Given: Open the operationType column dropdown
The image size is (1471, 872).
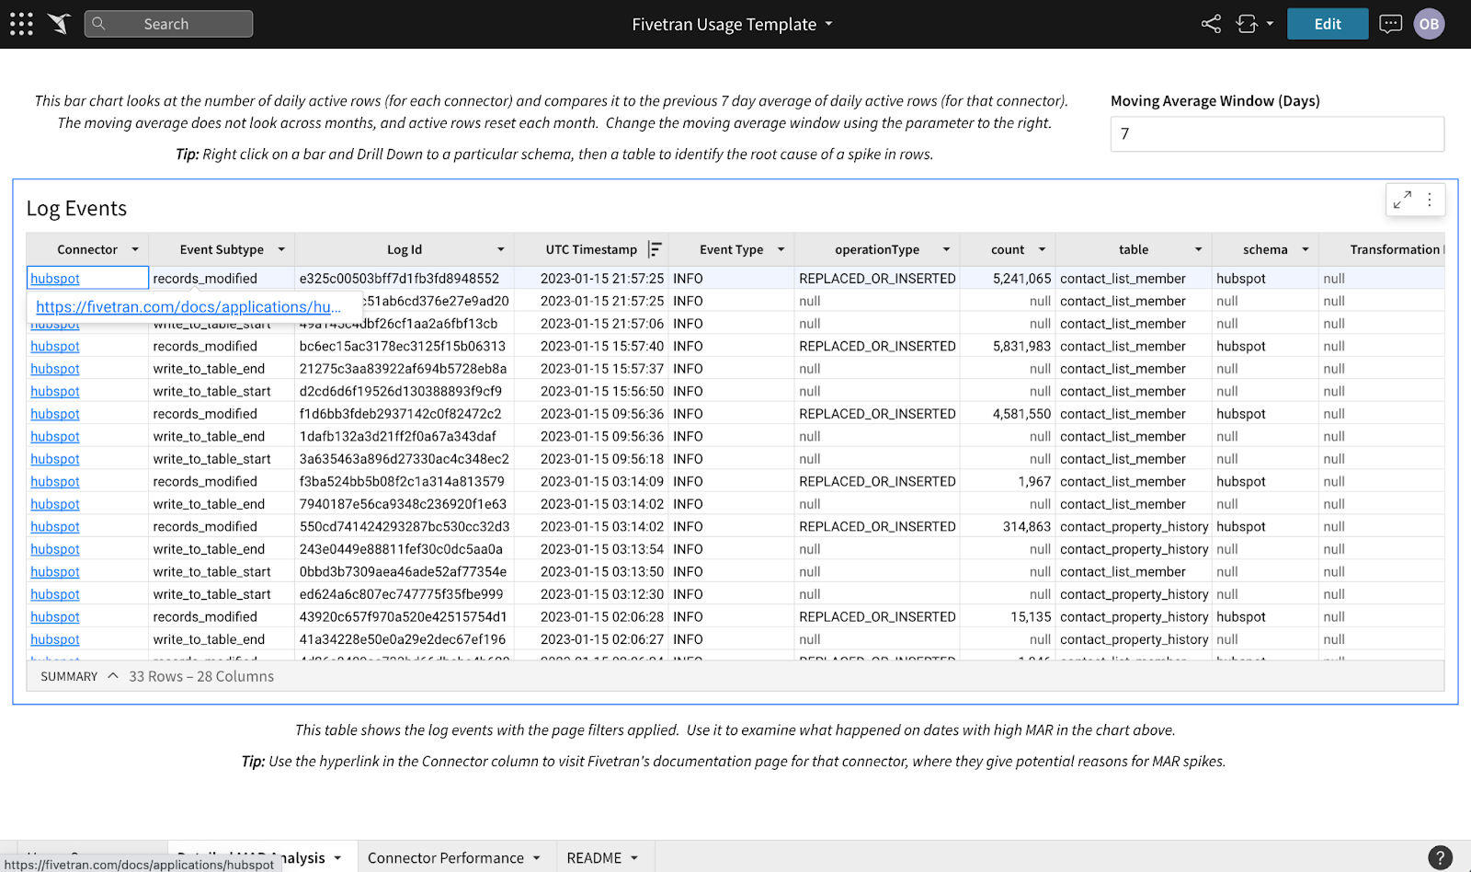Looking at the screenshot, I should [946, 248].
